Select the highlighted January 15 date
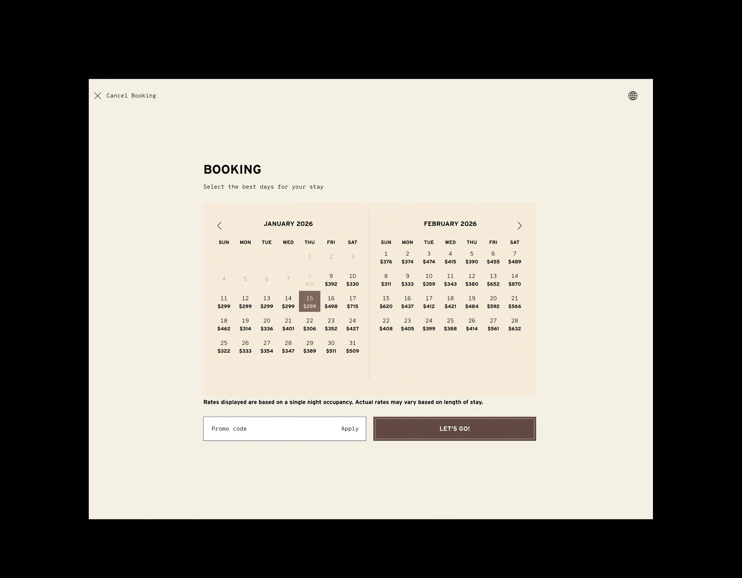Viewport: 742px width, 578px height. click(x=309, y=302)
